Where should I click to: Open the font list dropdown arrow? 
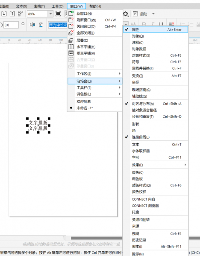tap(126, 24)
